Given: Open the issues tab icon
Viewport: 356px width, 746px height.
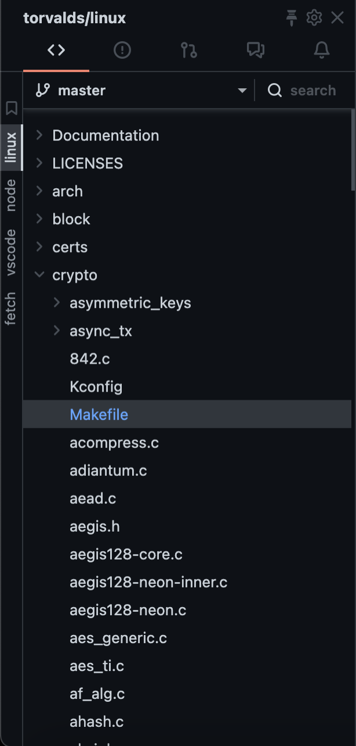Looking at the screenshot, I should pos(122,51).
